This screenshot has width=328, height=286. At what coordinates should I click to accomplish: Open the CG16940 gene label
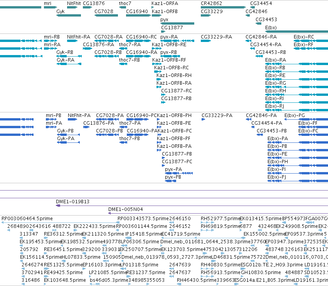137,11
